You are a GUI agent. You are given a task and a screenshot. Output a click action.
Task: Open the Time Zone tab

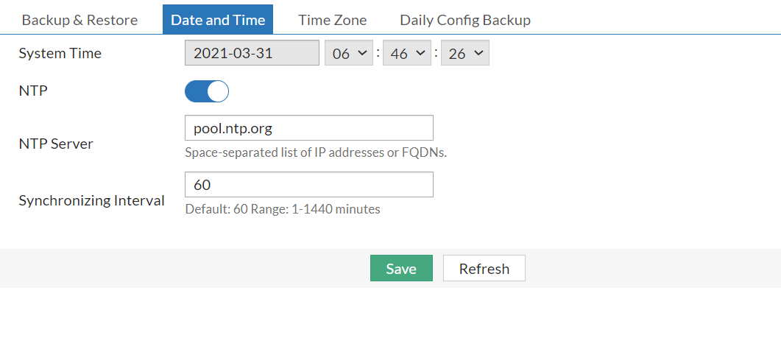click(332, 20)
